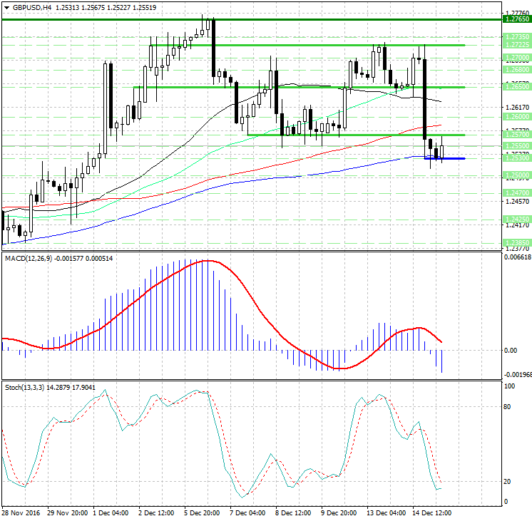The height and width of the screenshot is (521, 532).
Task: Click the Stochastic 80 level scale label
Action: pyautogui.click(x=508, y=407)
